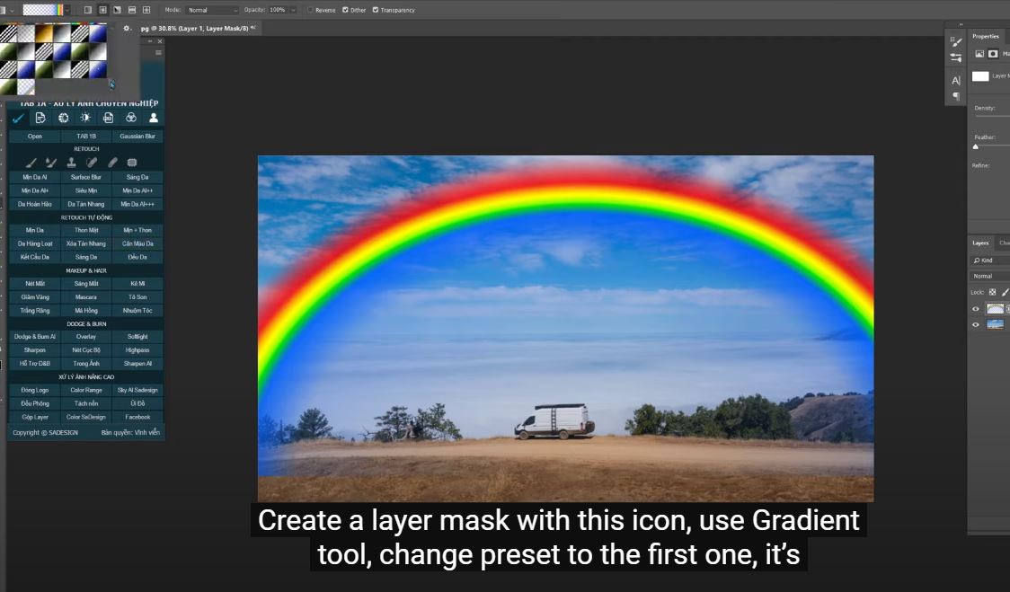Open the gradient presets gear menu
Screen dimensions: 1010x592
point(127,28)
